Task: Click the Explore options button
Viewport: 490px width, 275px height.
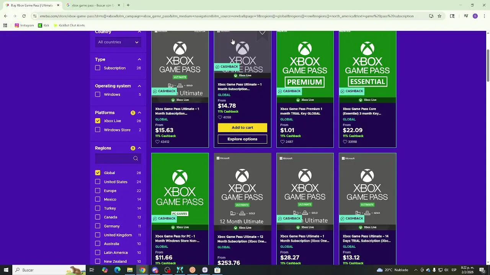Action: (242, 139)
